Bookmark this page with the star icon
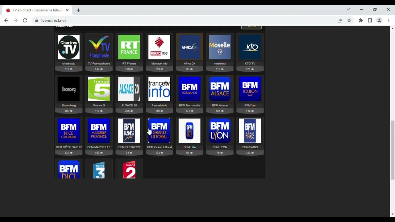Screen dimensions: 395x222 [349, 20]
